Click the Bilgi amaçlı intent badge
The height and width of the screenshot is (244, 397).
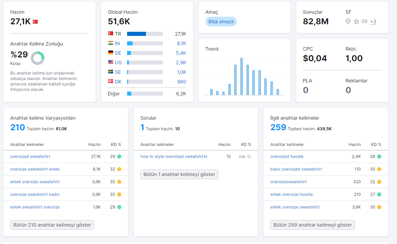point(221,22)
